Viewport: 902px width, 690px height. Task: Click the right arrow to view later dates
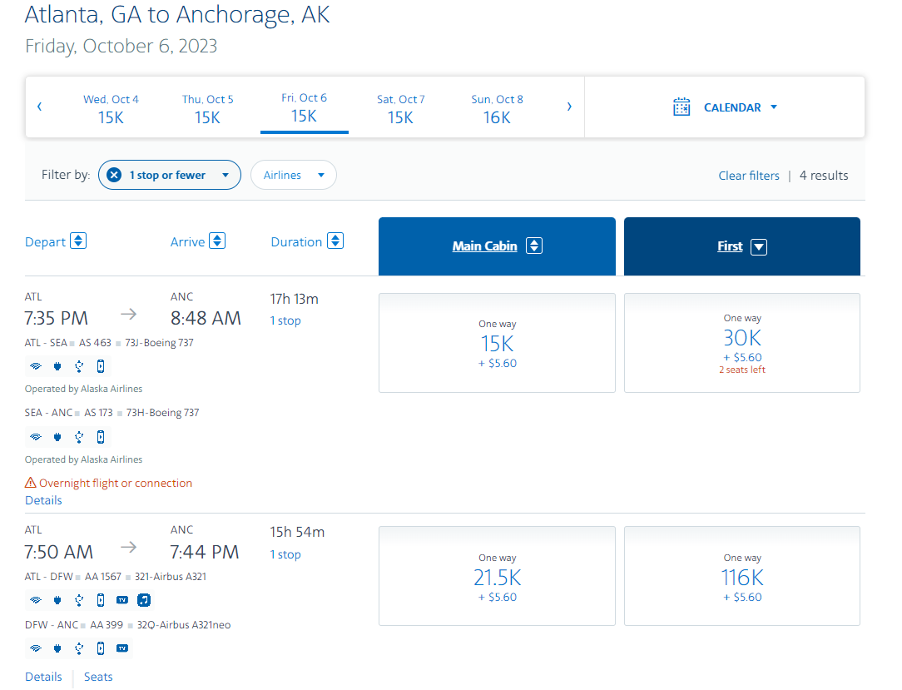point(569,107)
